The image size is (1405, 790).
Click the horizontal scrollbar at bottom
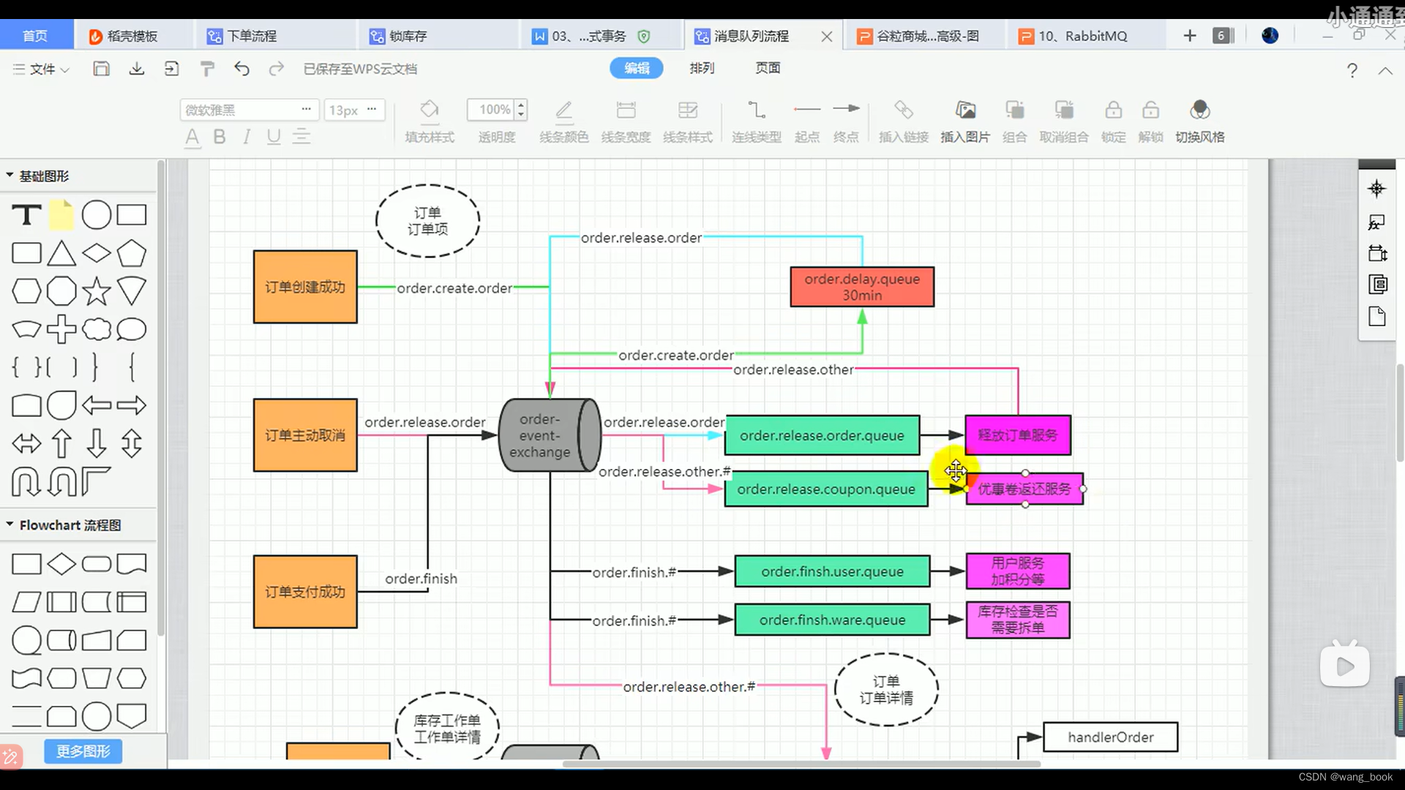pos(801,764)
